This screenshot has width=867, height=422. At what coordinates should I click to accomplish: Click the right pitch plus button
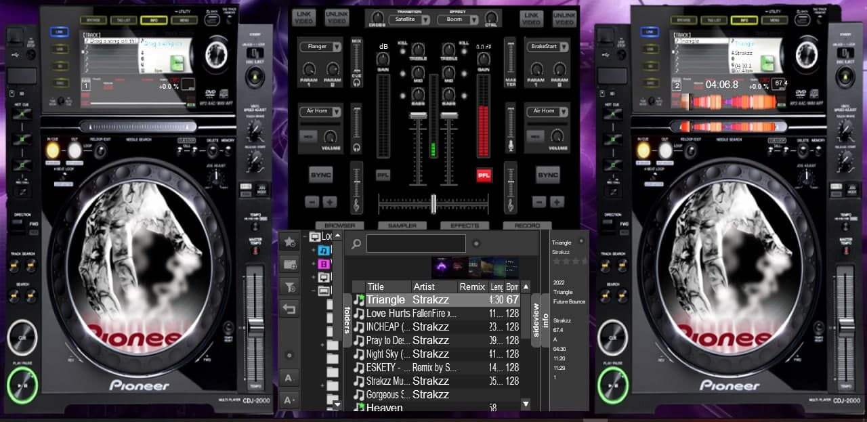pyautogui.click(x=557, y=202)
